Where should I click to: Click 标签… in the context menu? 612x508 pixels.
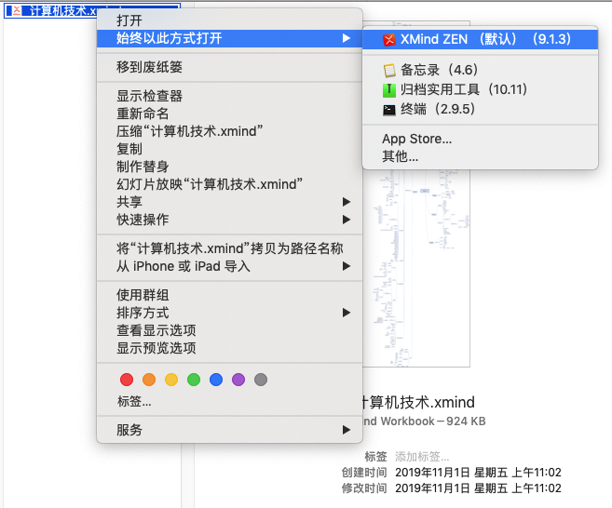pyautogui.click(x=134, y=401)
